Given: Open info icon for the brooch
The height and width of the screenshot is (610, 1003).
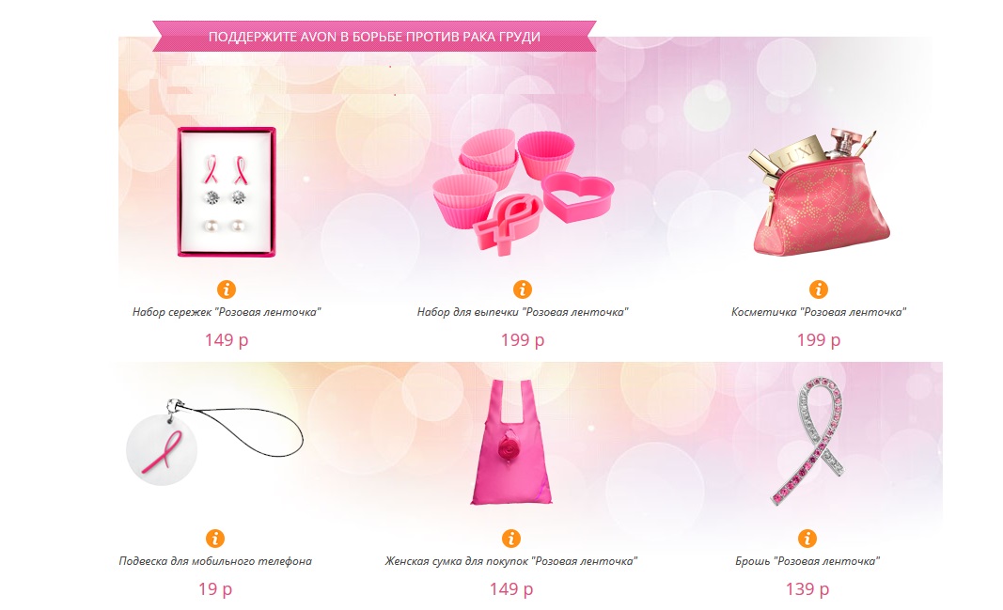Looking at the screenshot, I should point(807,538).
